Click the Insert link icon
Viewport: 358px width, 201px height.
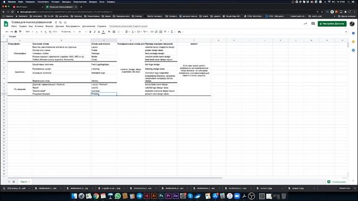tap(152, 32)
